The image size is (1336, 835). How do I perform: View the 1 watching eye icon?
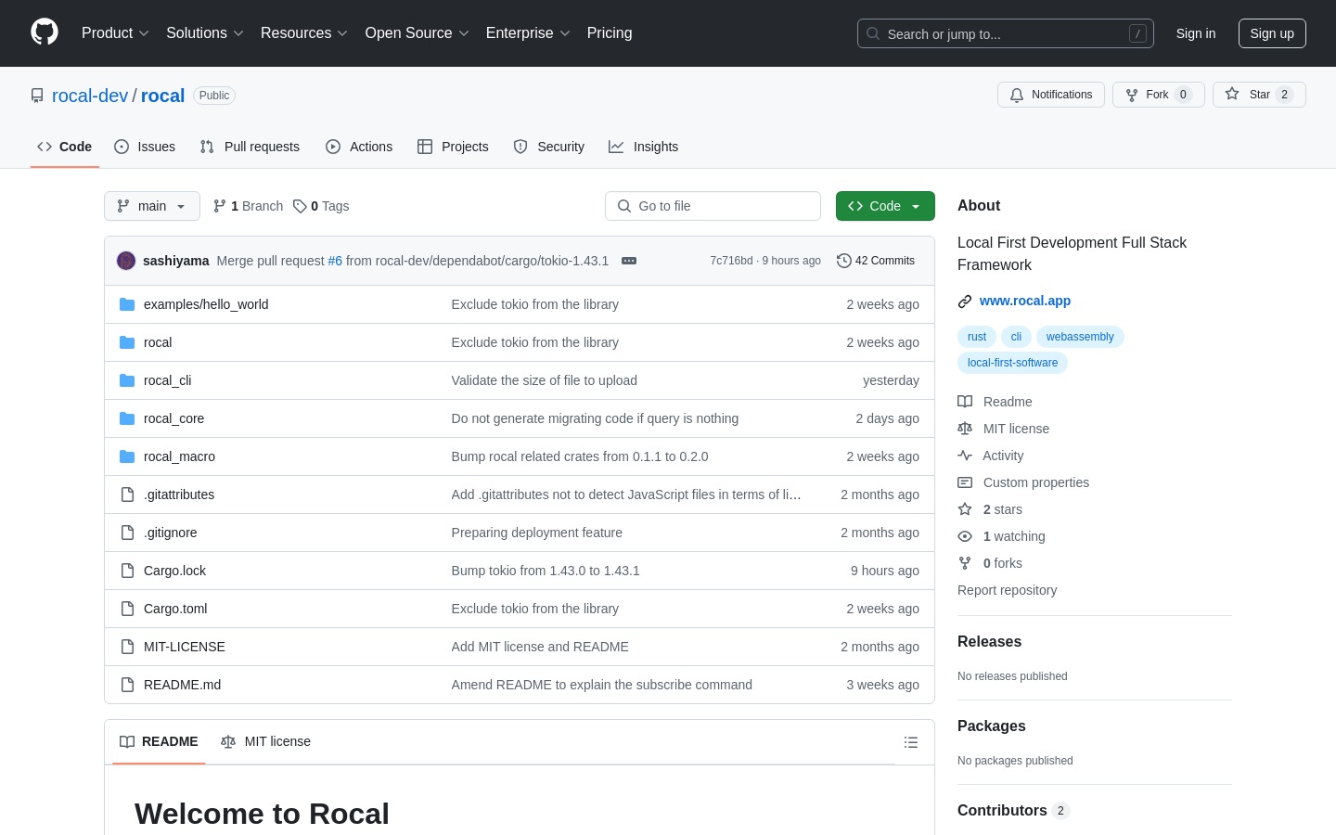click(x=965, y=536)
